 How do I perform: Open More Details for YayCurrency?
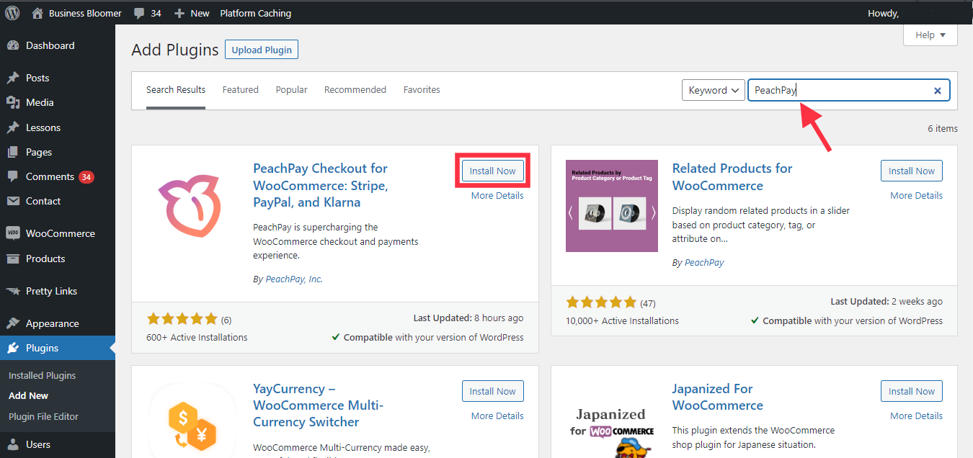(497, 416)
